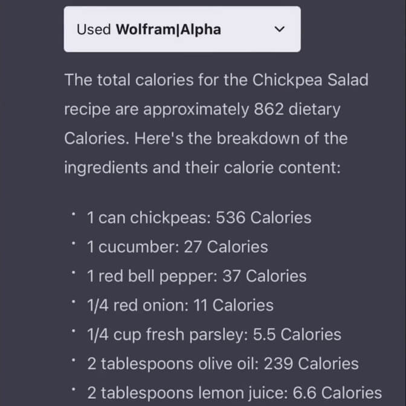Click the bullet beside fresh parsley
Viewport: 406px width, 406px height.
click(72, 331)
